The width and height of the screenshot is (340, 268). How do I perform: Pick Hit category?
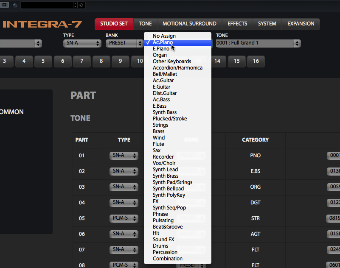(x=177, y=233)
